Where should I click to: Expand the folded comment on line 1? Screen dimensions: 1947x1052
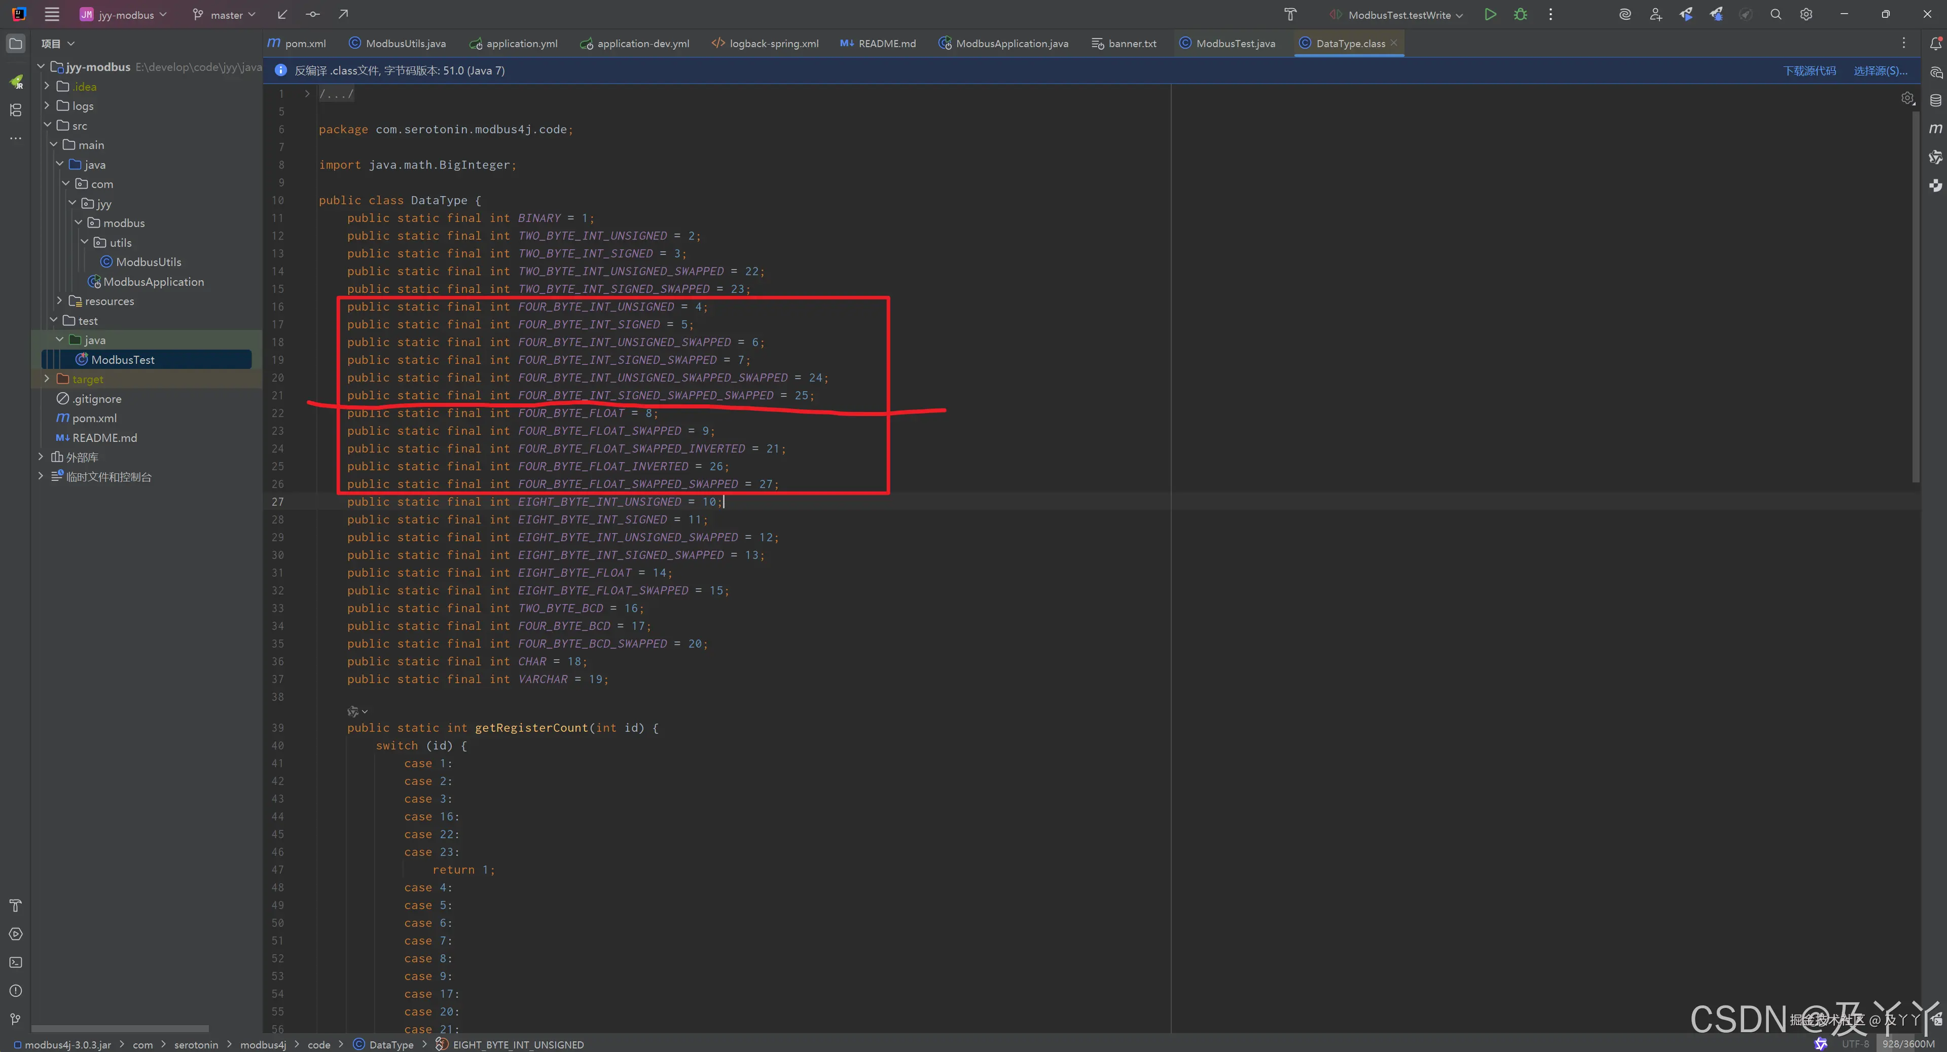[307, 94]
